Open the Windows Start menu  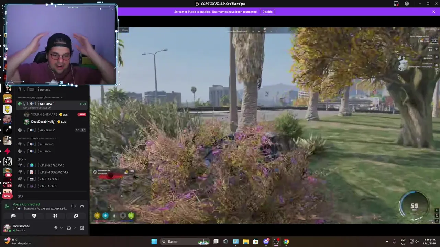[154, 242]
